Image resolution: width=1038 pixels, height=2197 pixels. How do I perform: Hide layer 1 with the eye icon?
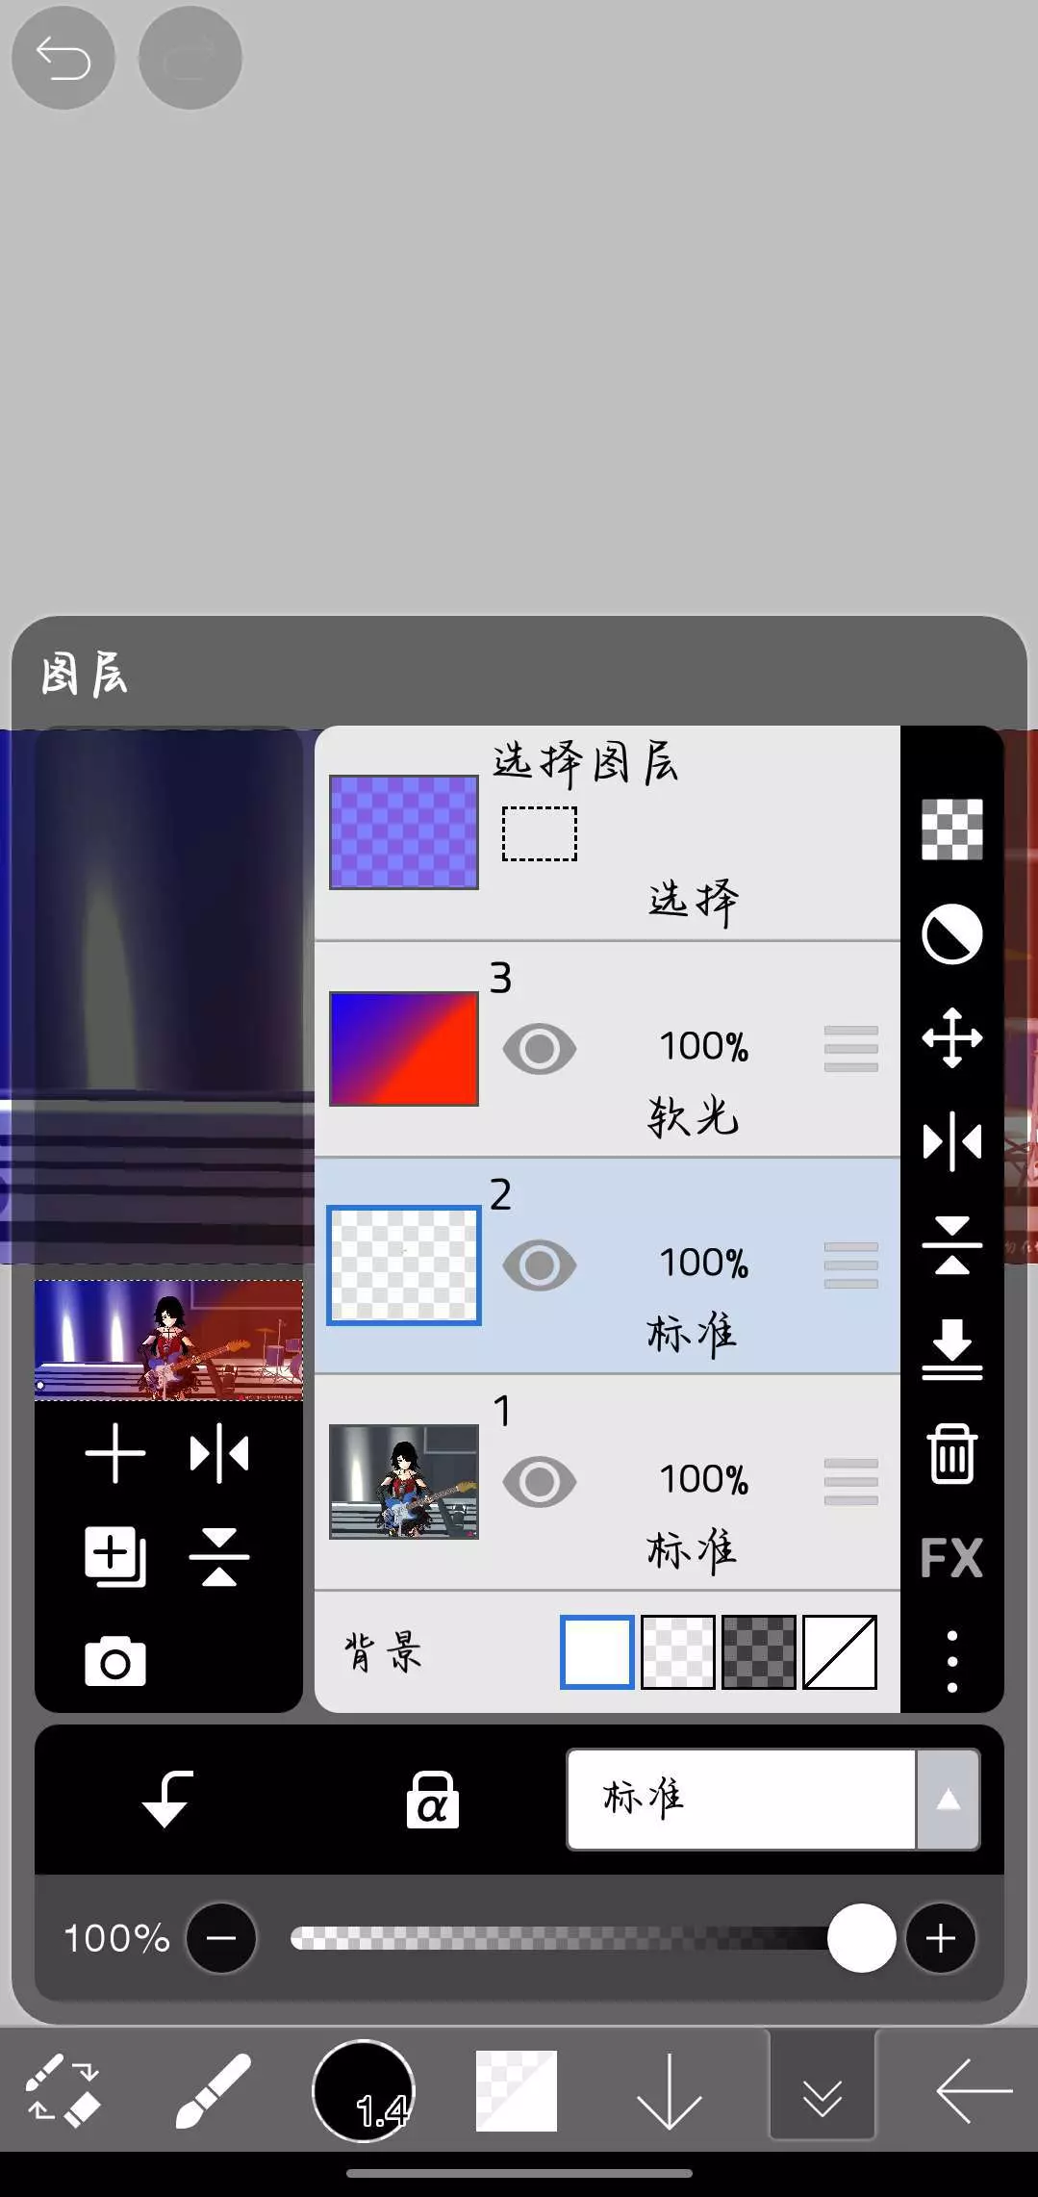click(x=540, y=1482)
